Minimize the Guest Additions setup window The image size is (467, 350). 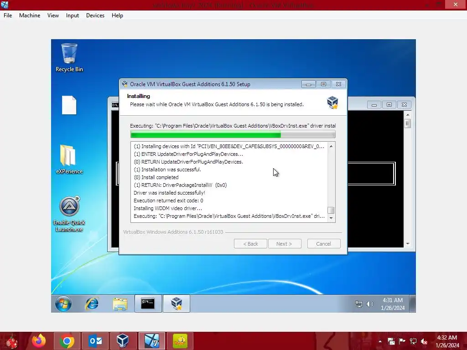[x=308, y=84]
